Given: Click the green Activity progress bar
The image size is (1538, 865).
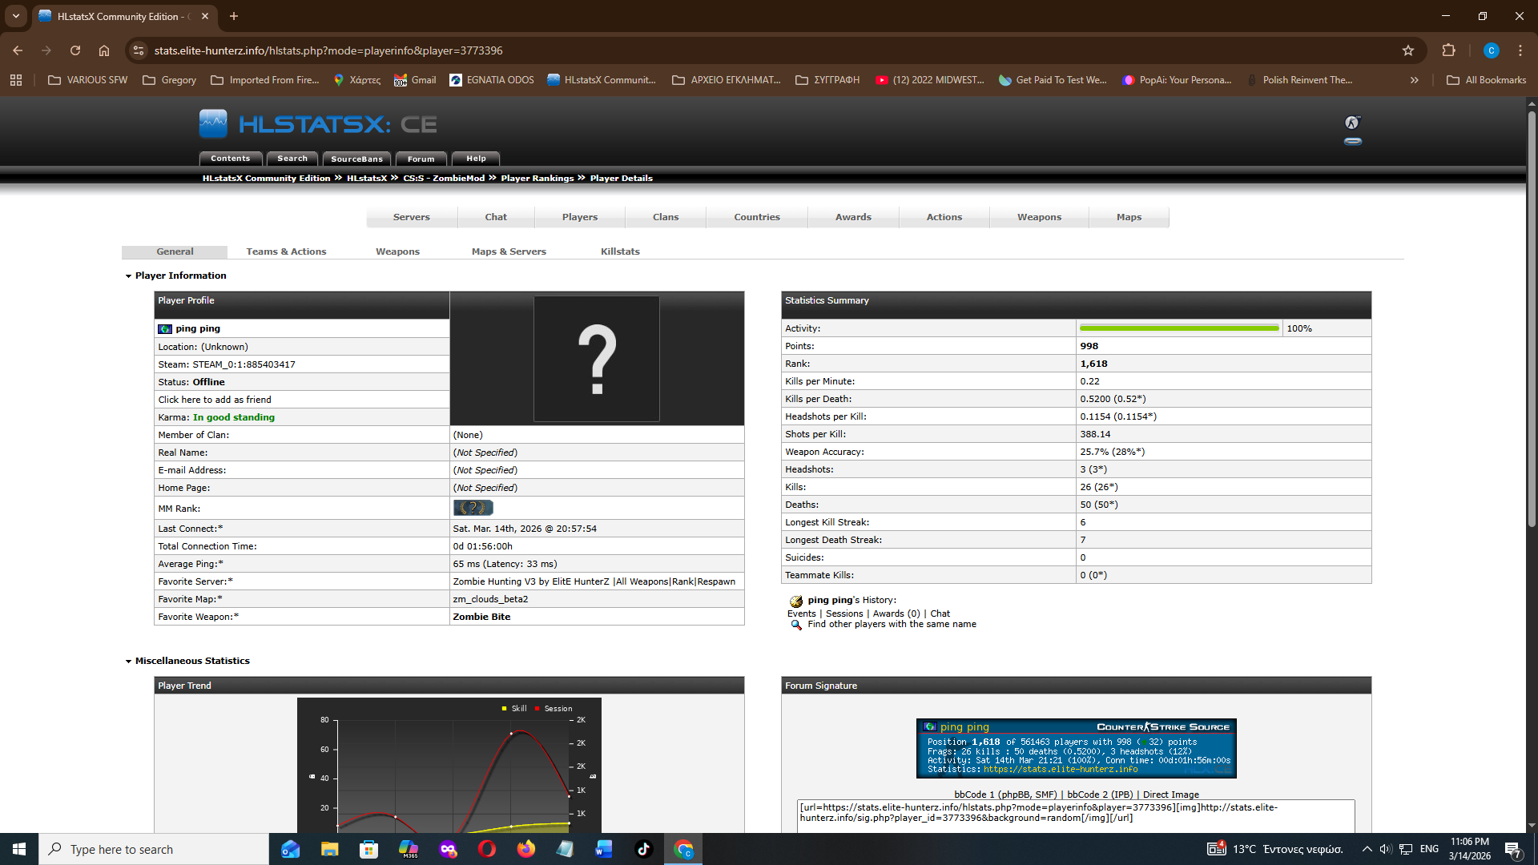Looking at the screenshot, I should [1178, 328].
